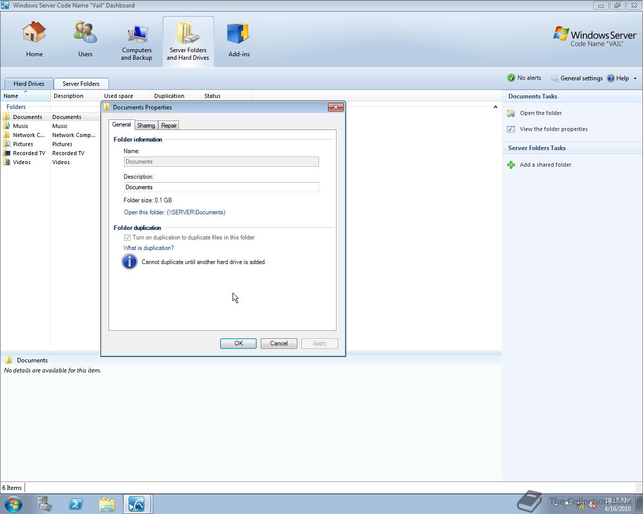Image resolution: width=643 pixels, height=514 pixels.
Task: Click the Network Comp... description cell
Action: point(74,135)
